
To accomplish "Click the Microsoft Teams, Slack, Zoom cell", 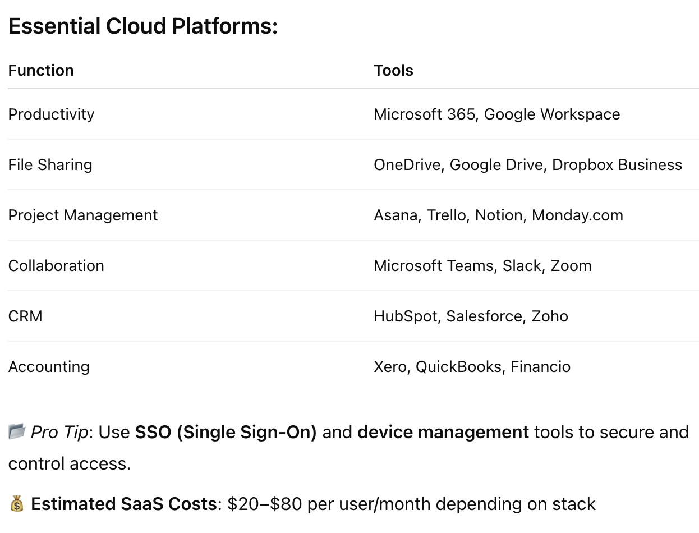I will click(x=482, y=266).
